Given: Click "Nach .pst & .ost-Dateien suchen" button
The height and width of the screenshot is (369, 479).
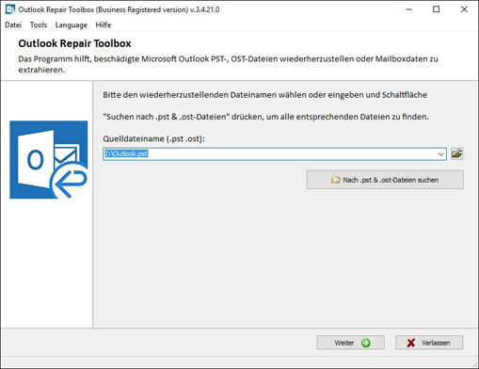Looking at the screenshot, I should [x=385, y=180].
